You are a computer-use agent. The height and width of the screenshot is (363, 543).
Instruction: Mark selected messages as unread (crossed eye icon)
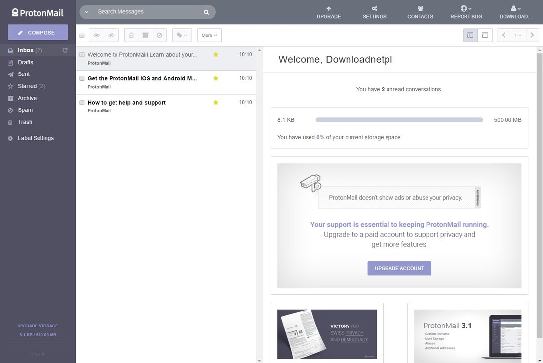click(111, 36)
